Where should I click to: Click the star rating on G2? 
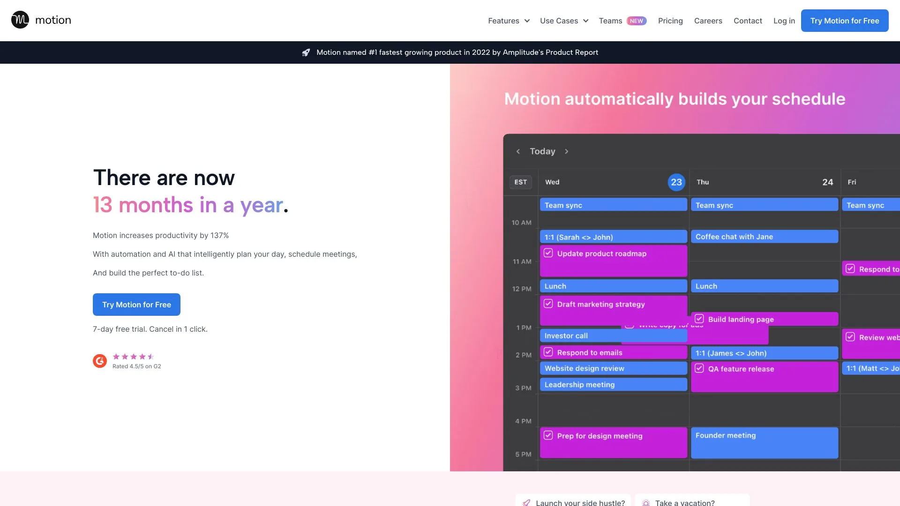point(133,357)
